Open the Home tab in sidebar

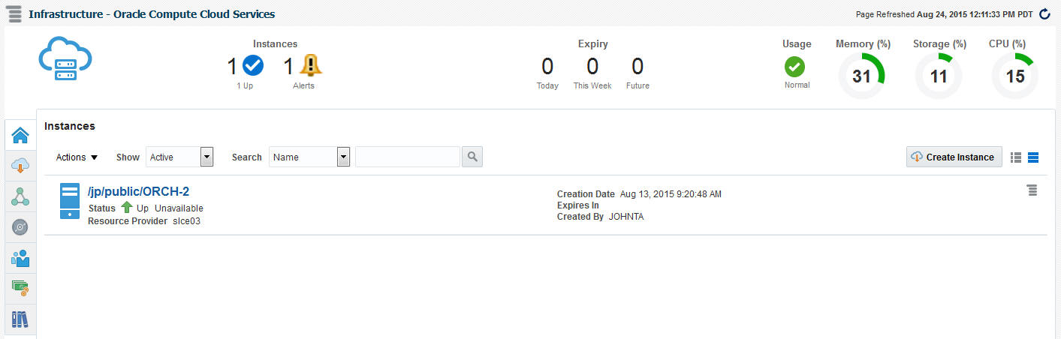click(x=20, y=136)
